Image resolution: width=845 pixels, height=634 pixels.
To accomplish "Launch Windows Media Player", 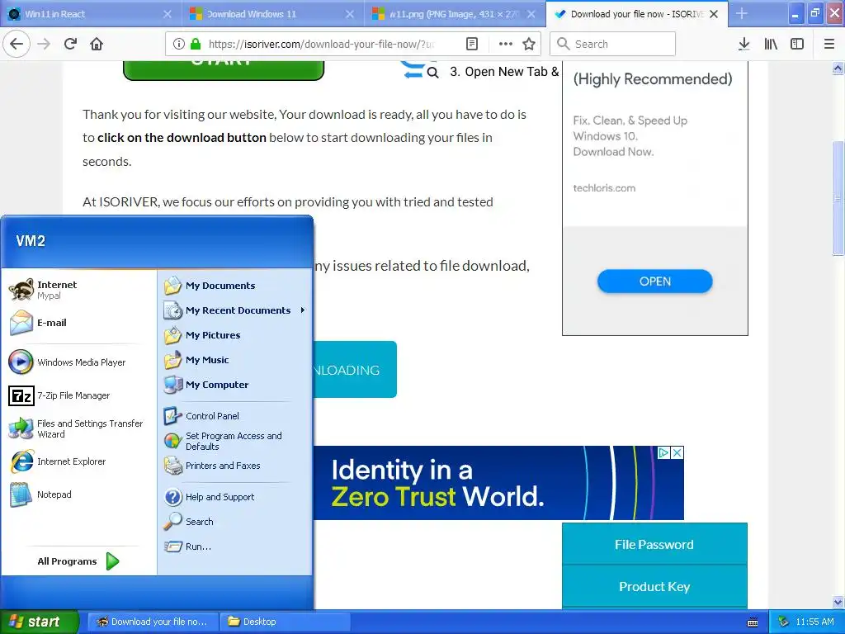I will 79,362.
